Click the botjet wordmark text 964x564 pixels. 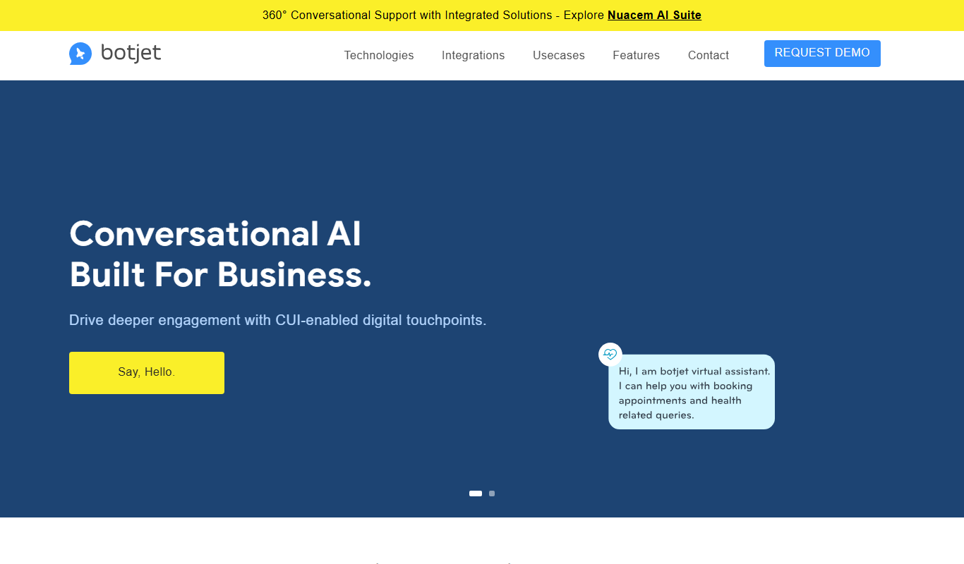point(131,54)
